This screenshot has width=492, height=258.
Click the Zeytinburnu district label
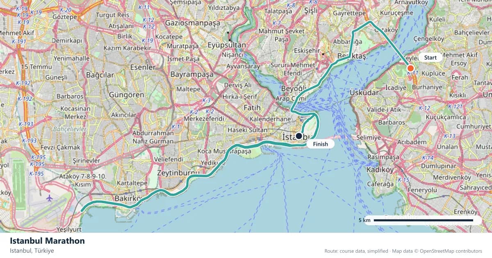coord(178,173)
